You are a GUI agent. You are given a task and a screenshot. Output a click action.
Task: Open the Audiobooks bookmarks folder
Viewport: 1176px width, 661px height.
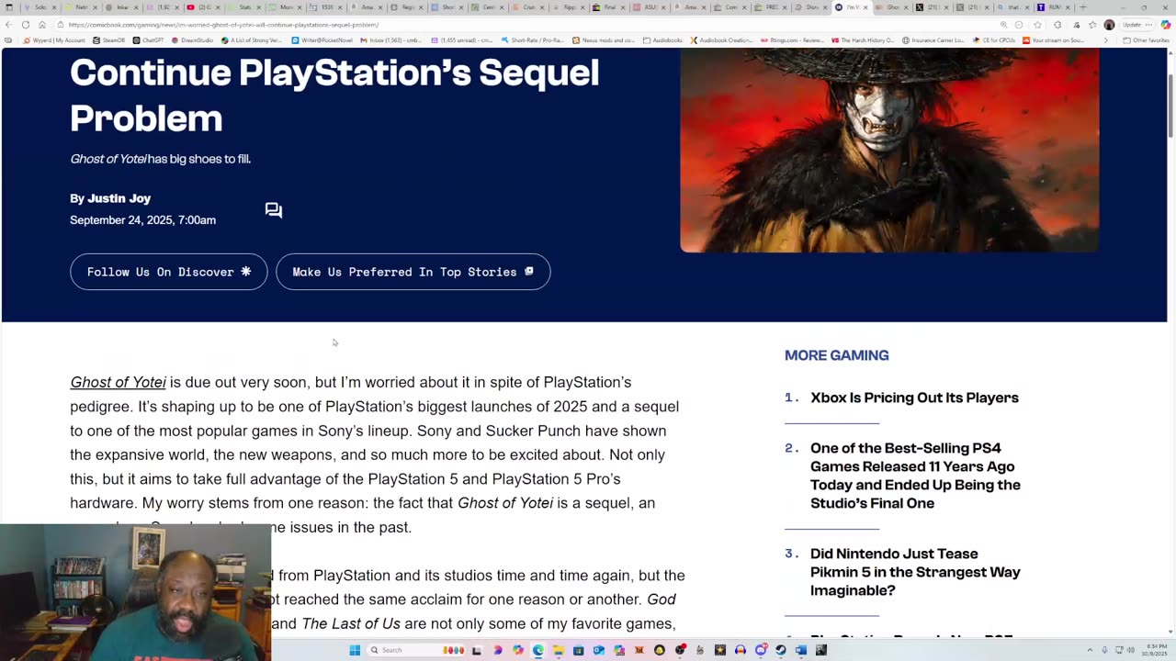(x=661, y=40)
